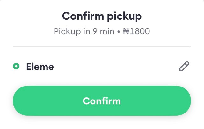Click the Naira currency symbol
Screen dimensions: 204x129
(x=126, y=31)
